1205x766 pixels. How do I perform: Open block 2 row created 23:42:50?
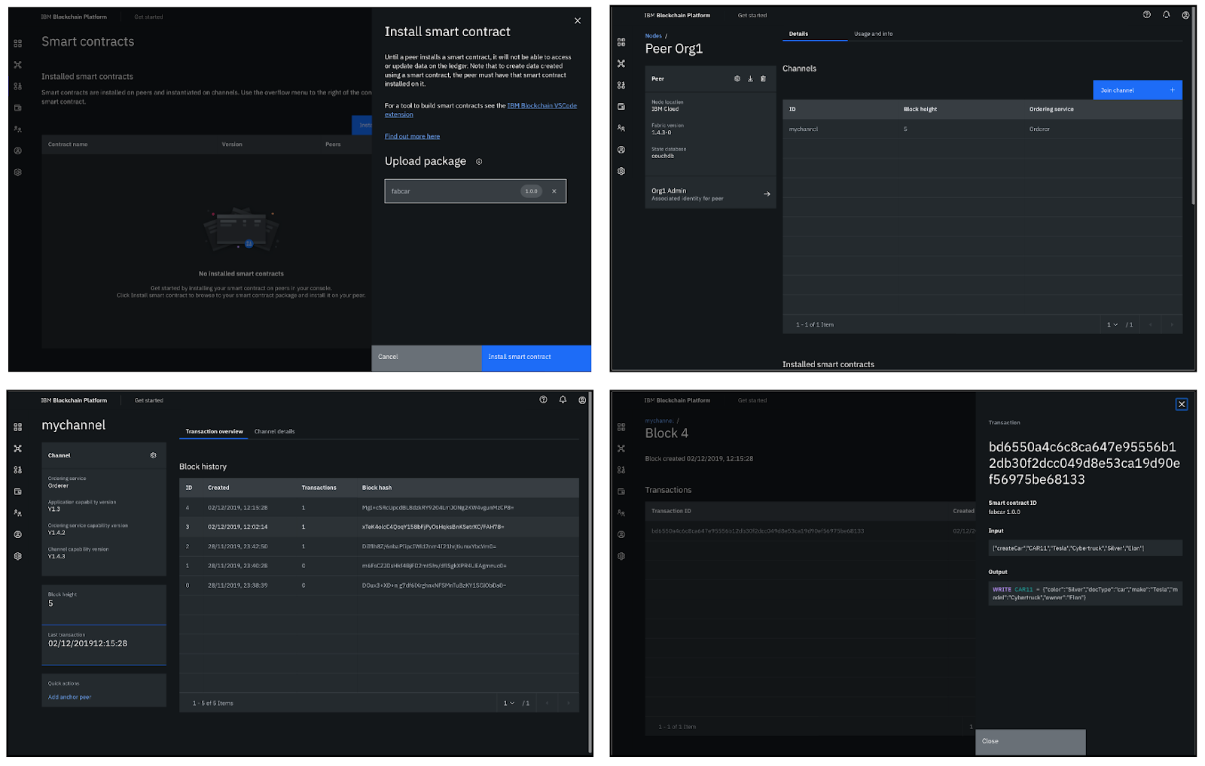tap(379, 546)
